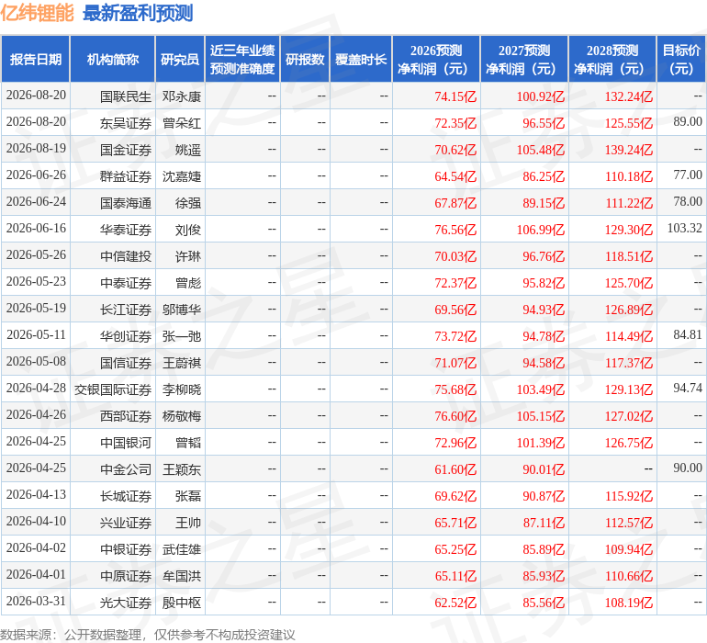Viewport: 707px width, 643px height.
Task: Select the 国联民生 institution cell
Action: (126, 96)
